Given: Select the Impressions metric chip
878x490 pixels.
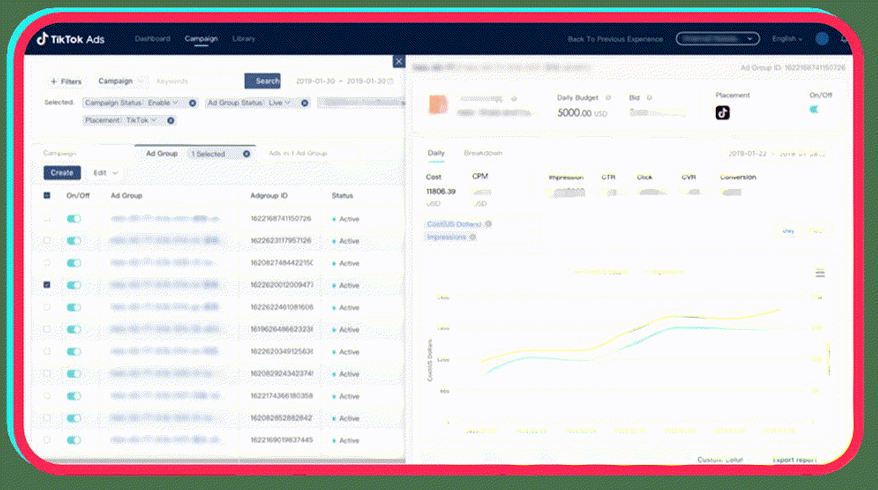Looking at the screenshot, I should [447, 237].
